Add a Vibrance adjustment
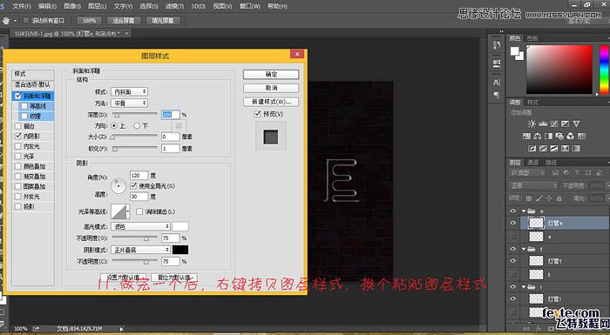 pos(576,124)
